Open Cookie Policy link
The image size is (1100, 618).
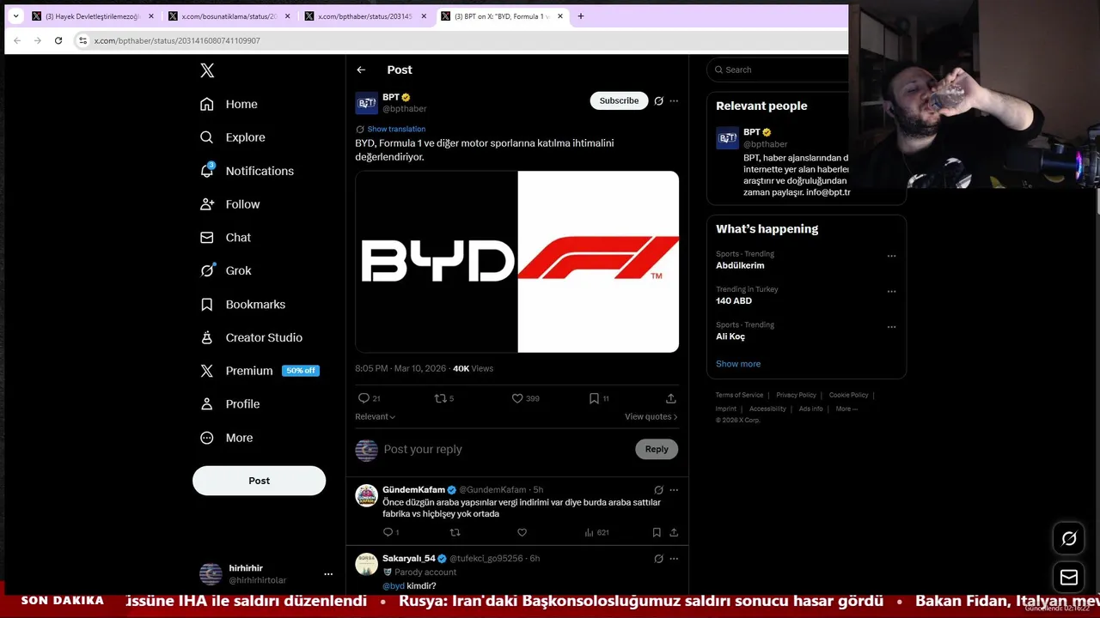point(848,395)
